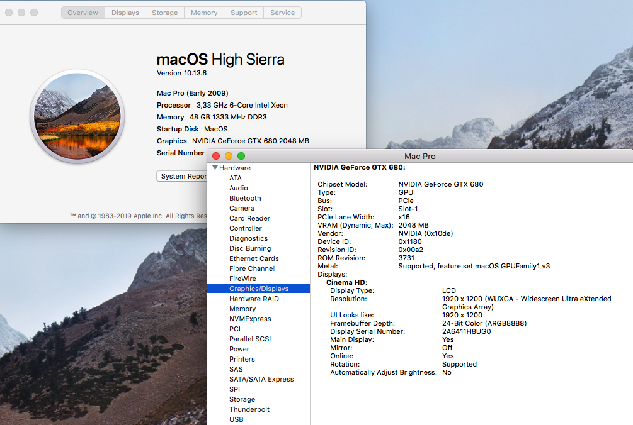Click the Startup Disk value MacOS
This screenshot has width=633, height=425.
(215, 129)
